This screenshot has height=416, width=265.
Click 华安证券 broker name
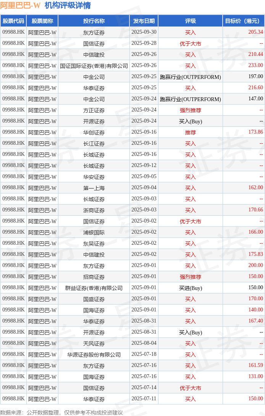(94, 177)
